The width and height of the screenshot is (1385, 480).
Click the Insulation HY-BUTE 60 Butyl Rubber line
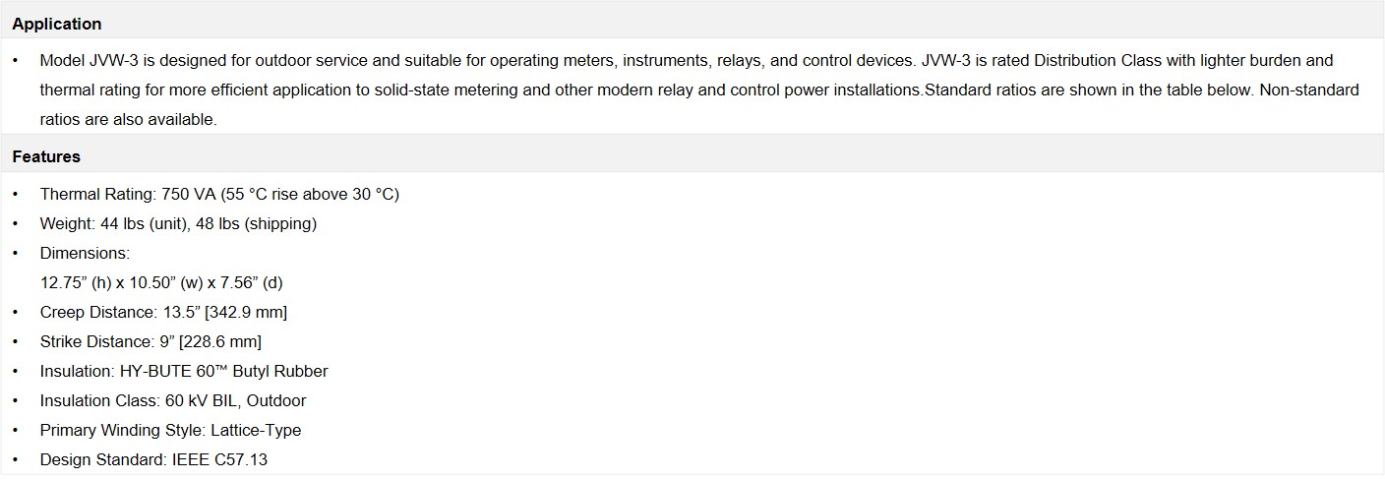pos(184,371)
